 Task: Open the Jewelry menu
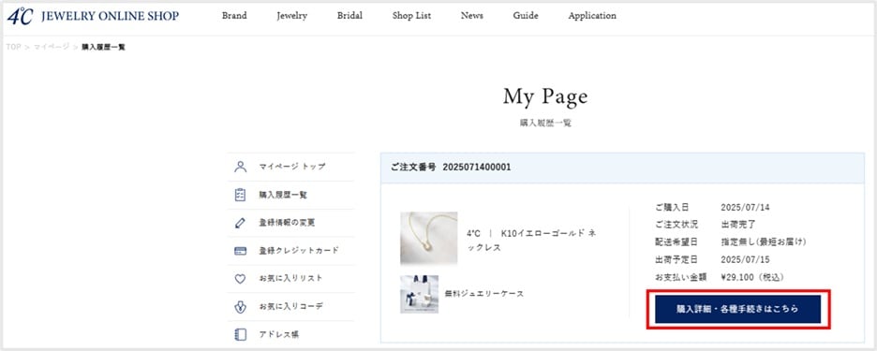pyautogui.click(x=292, y=16)
